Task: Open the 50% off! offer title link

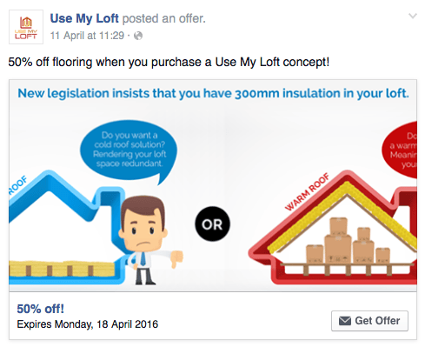Action: (40, 309)
